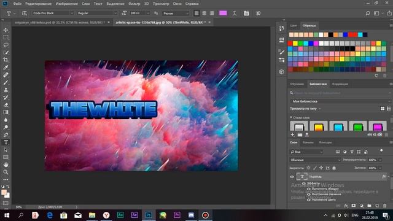Image resolution: width=393 pixels, height=221 pixels.
Task: Click search icon at top right
Action: [368, 14]
